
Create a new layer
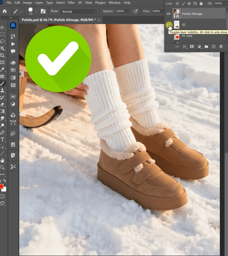click(x=214, y=46)
